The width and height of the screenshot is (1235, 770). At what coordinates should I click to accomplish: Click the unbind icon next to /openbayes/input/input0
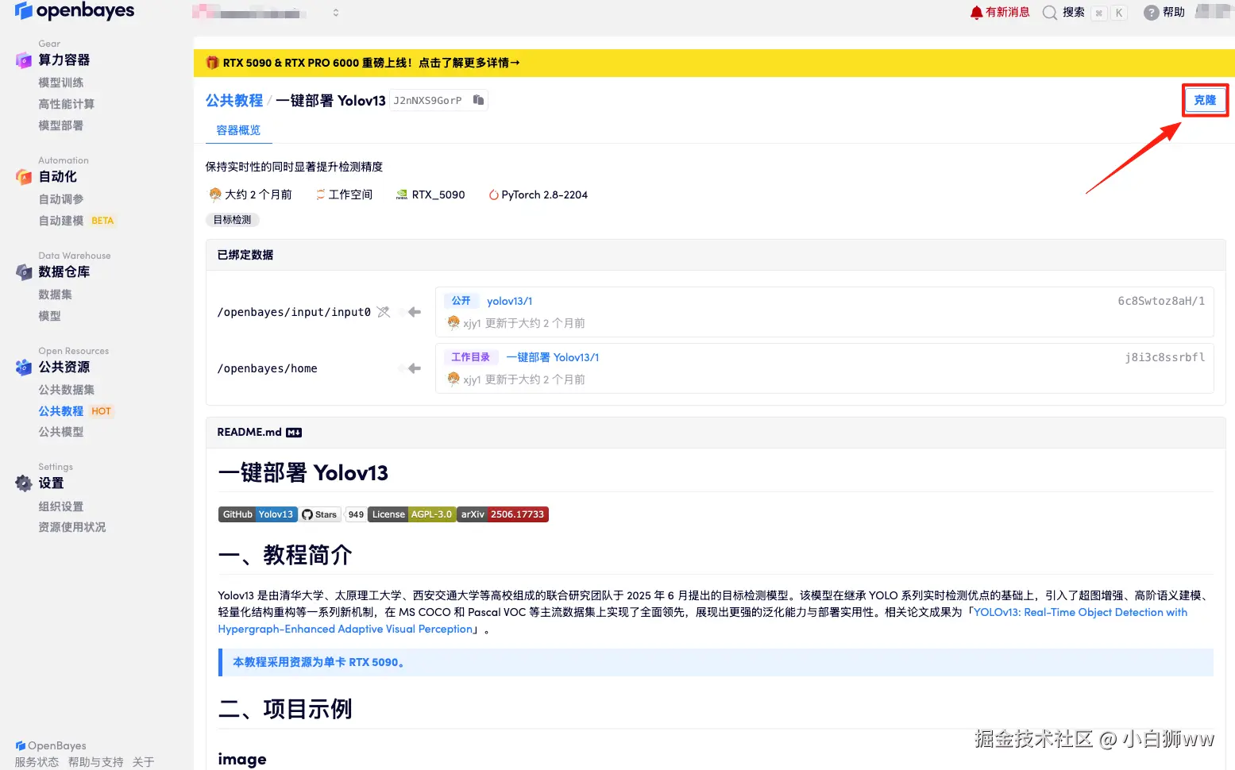[384, 312]
